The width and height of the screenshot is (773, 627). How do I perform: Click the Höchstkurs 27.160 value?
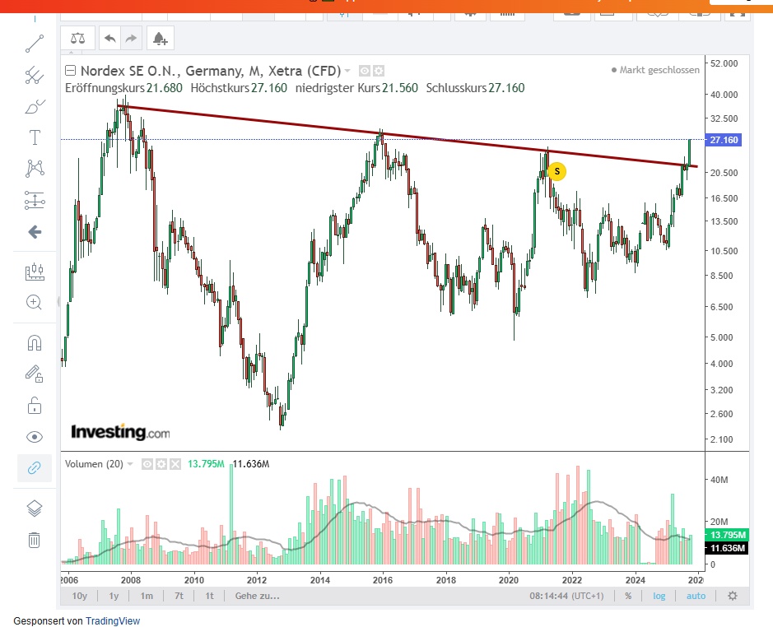tap(268, 88)
